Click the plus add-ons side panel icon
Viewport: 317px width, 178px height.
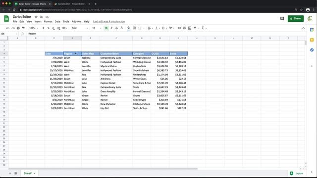(x=312, y=66)
